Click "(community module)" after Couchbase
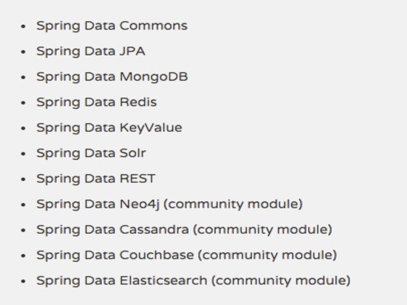Viewport: 407px width, 305px height. click(x=267, y=255)
